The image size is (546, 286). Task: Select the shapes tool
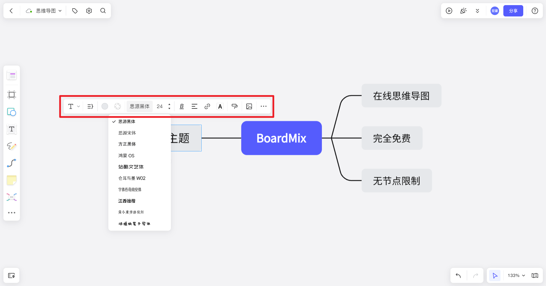point(12,112)
